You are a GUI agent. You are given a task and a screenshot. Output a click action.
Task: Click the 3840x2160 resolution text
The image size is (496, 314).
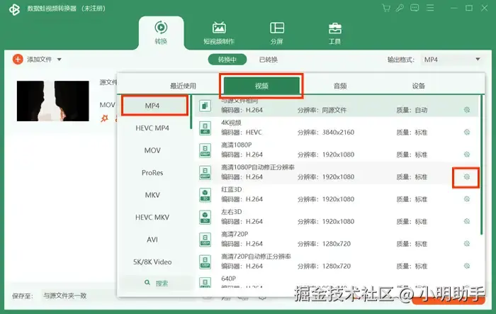tap(338, 133)
